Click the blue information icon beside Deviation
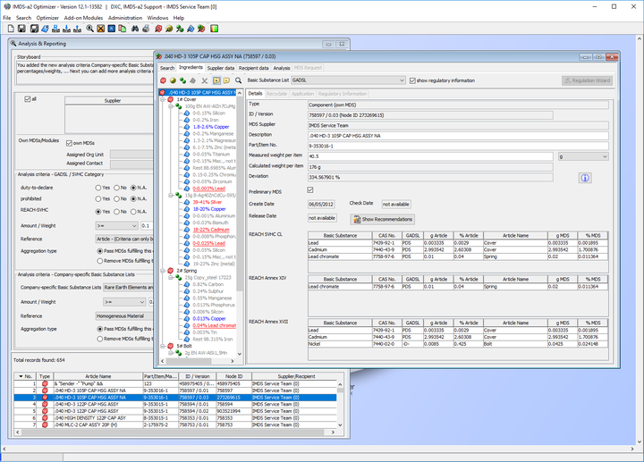The image size is (644, 462). pos(585,178)
